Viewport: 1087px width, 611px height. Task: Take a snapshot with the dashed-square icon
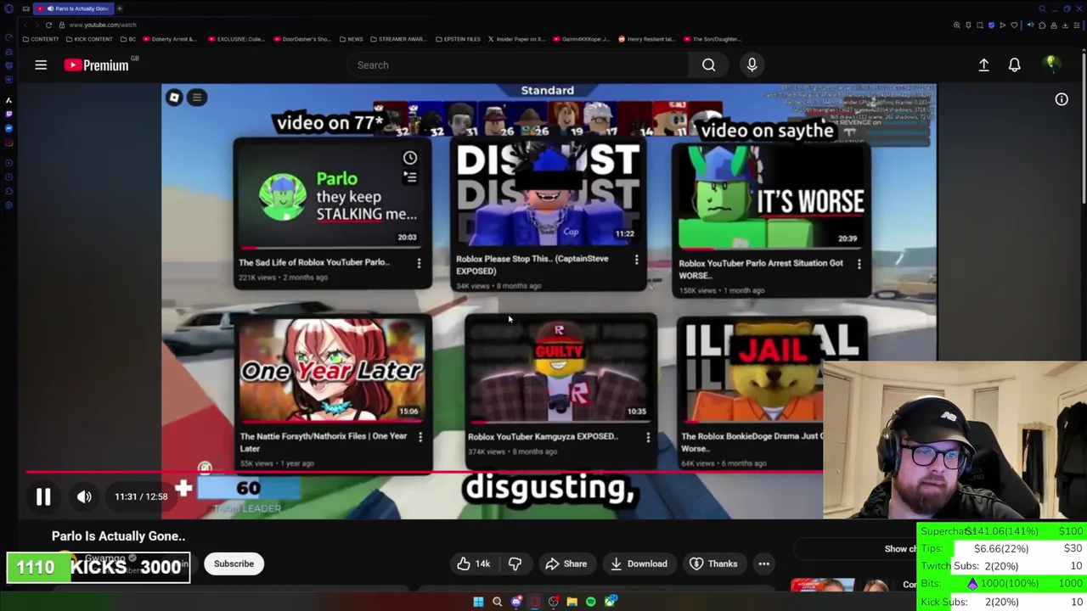(x=980, y=25)
